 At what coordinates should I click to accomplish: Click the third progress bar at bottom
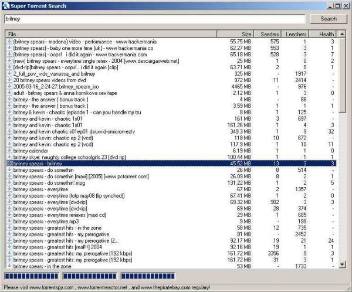[x=148, y=276]
